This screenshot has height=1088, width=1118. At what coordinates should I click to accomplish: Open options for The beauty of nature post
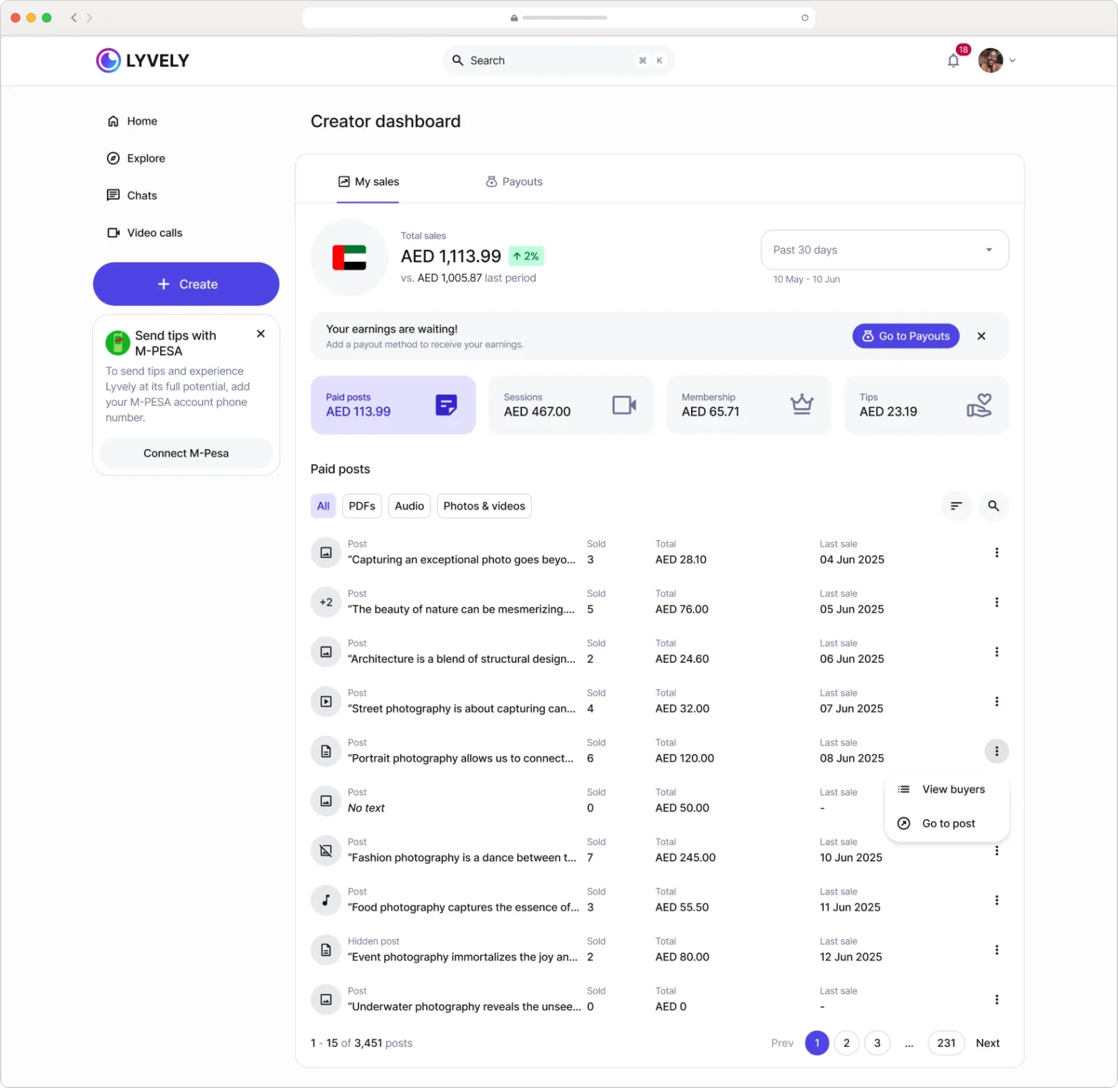point(996,602)
